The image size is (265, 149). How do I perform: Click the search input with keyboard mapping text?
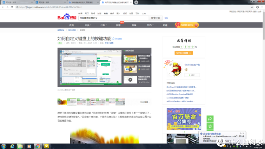click(113, 18)
